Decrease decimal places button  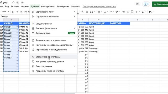(x=21, y=12)
